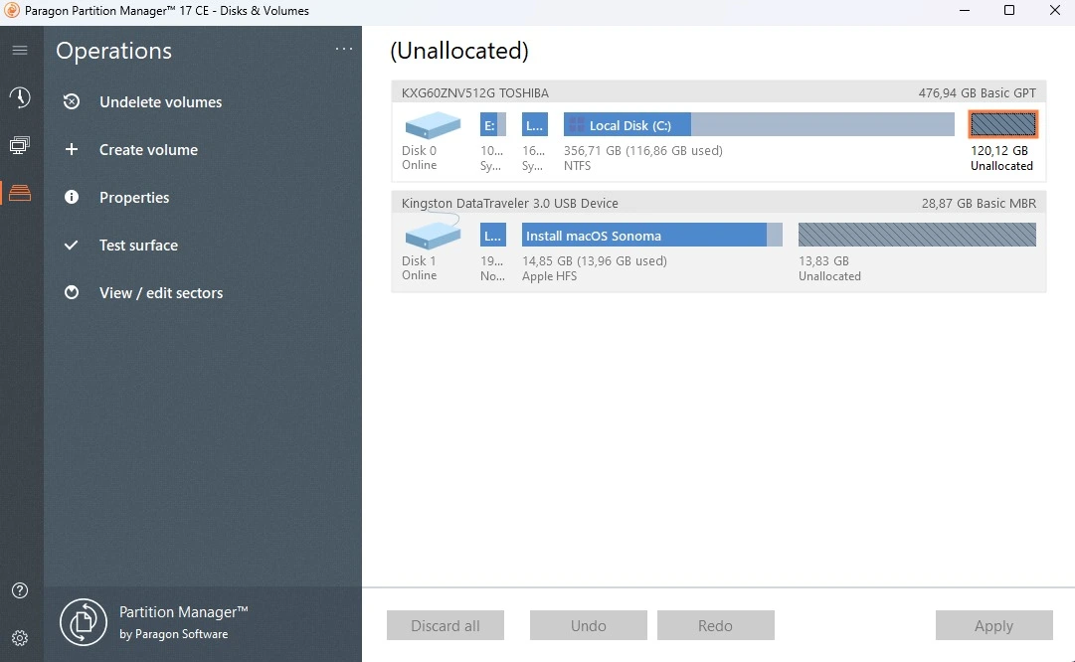Click the Partition Manager logo icon
The height and width of the screenshot is (662, 1075).
pos(83,622)
